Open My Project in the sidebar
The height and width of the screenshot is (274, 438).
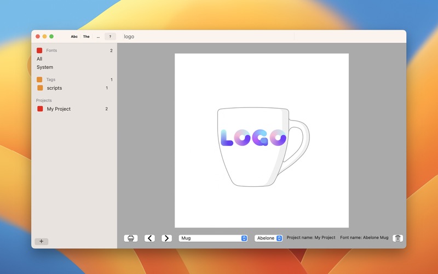click(59, 109)
